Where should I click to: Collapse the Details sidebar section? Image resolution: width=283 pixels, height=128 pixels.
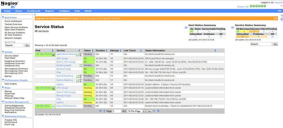3,52
